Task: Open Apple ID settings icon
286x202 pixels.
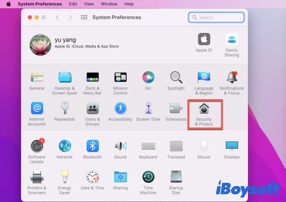Action: click(x=204, y=39)
